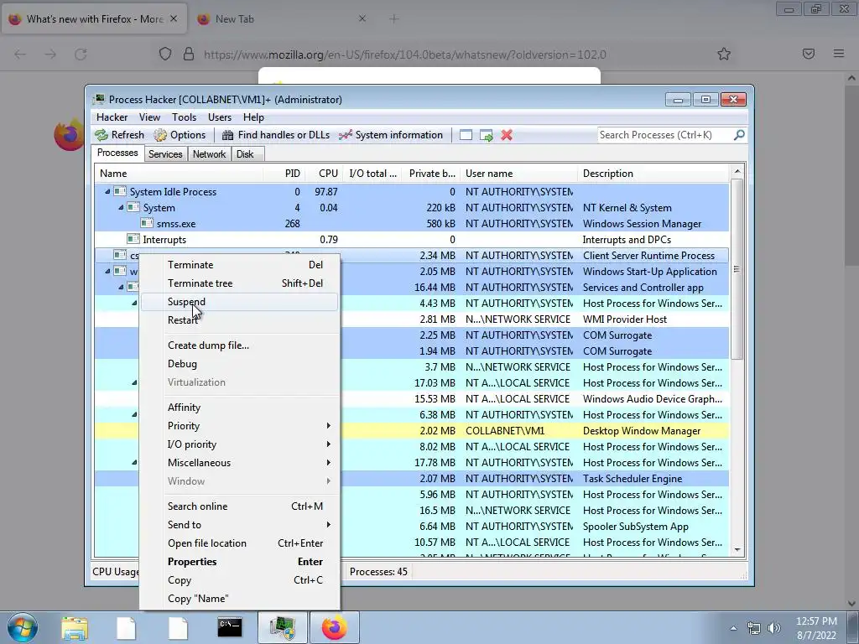The image size is (859, 644).
Task: Click the Process Hacker taskbar icon
Action: (x=282, y=627)
